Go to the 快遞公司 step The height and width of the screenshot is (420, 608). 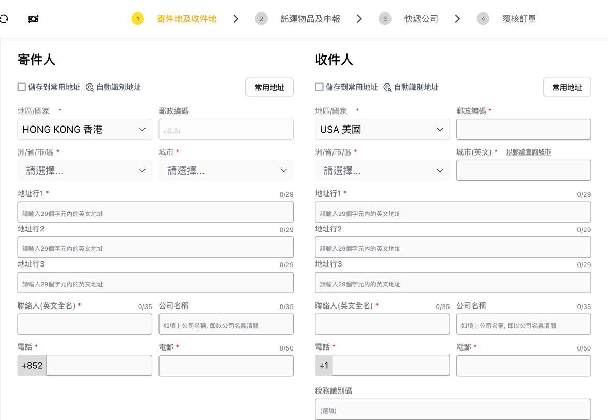click(421, 19)
